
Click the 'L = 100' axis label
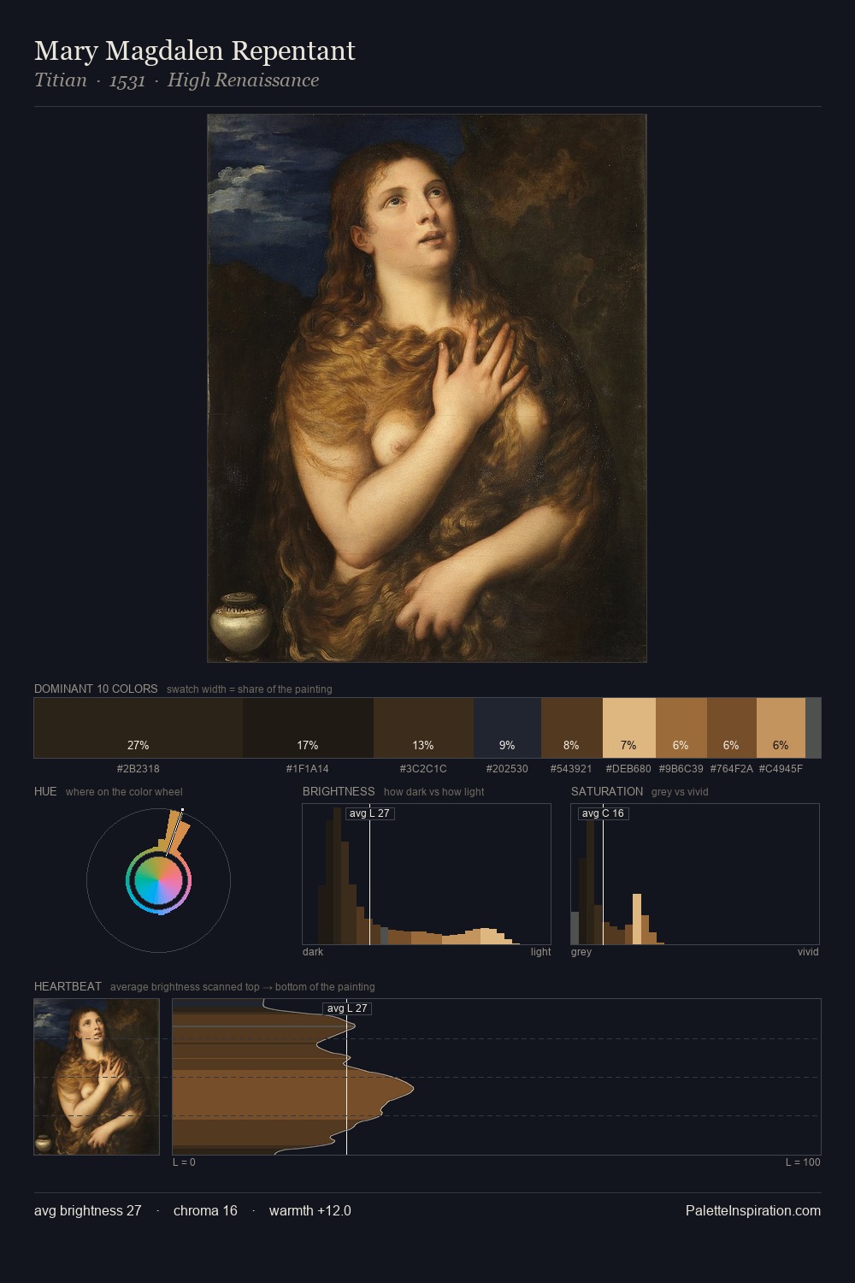(803, 1162)
